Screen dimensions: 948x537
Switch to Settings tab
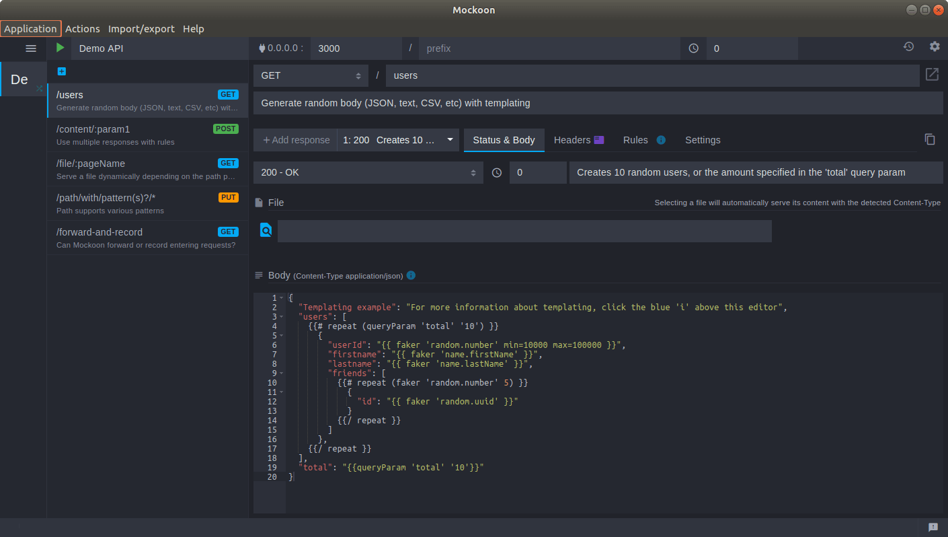point(703,140)
